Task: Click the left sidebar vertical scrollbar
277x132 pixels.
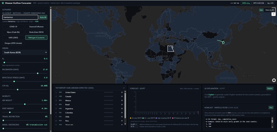Action: pos(51,61)
